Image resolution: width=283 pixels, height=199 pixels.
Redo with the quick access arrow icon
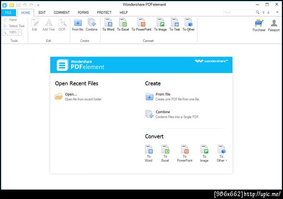coord(32,5)
